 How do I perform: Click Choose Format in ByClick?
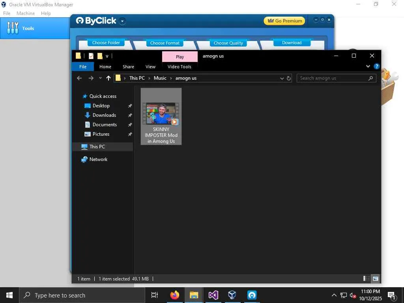coord(165,43)
